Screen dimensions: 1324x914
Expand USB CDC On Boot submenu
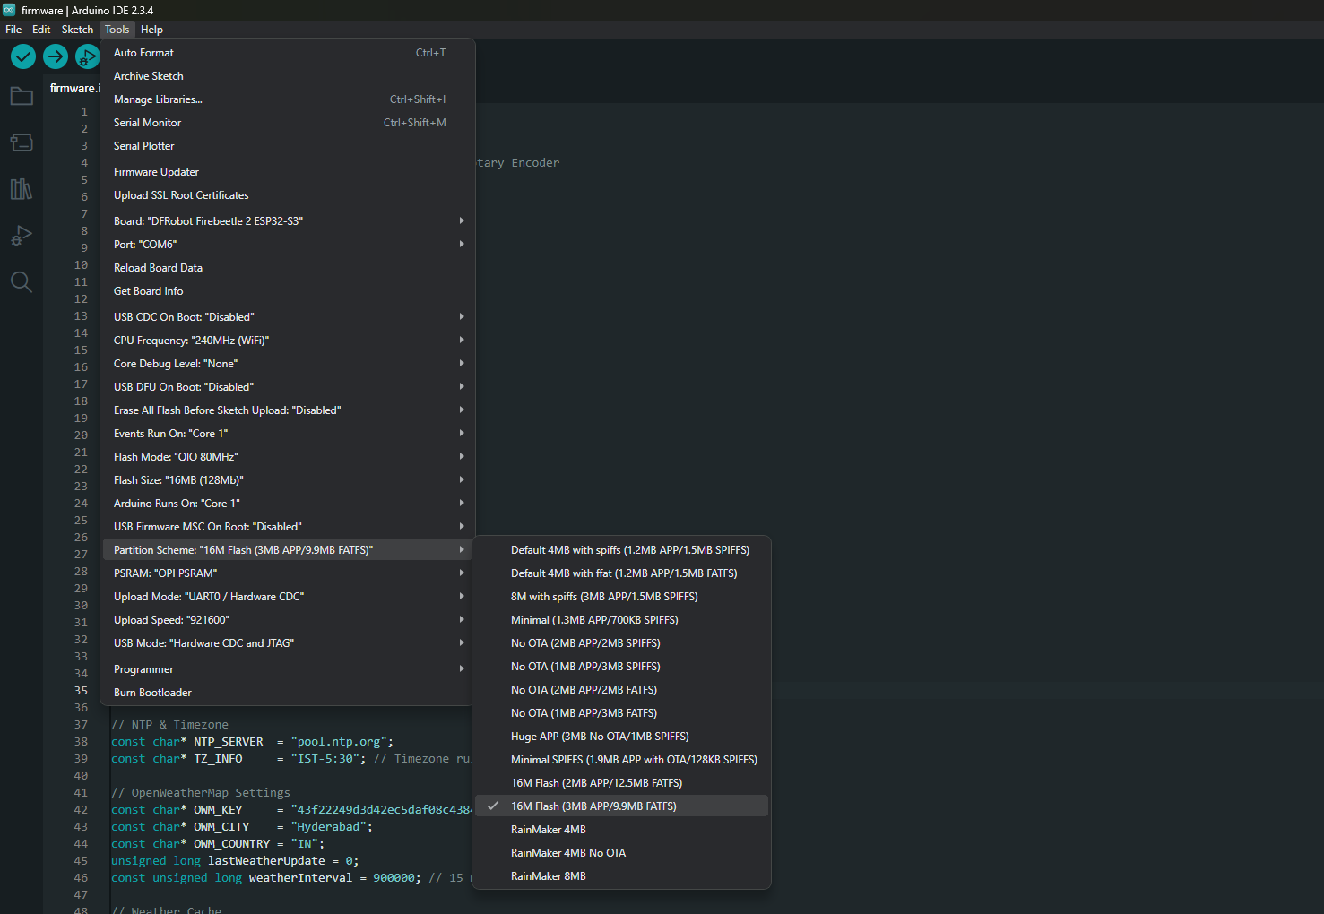(288, 317)
